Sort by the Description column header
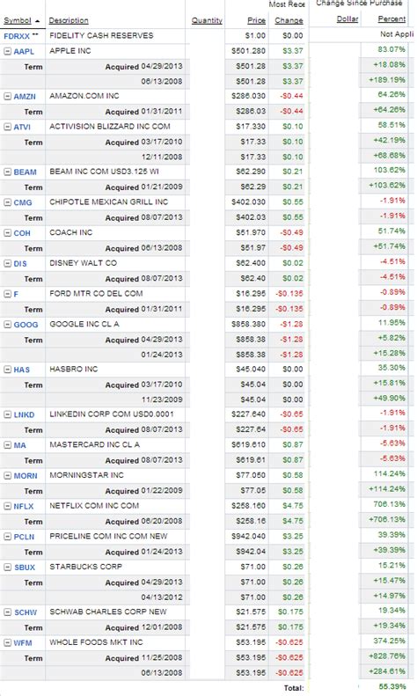The image size is (417, 696). click(69, 20)
